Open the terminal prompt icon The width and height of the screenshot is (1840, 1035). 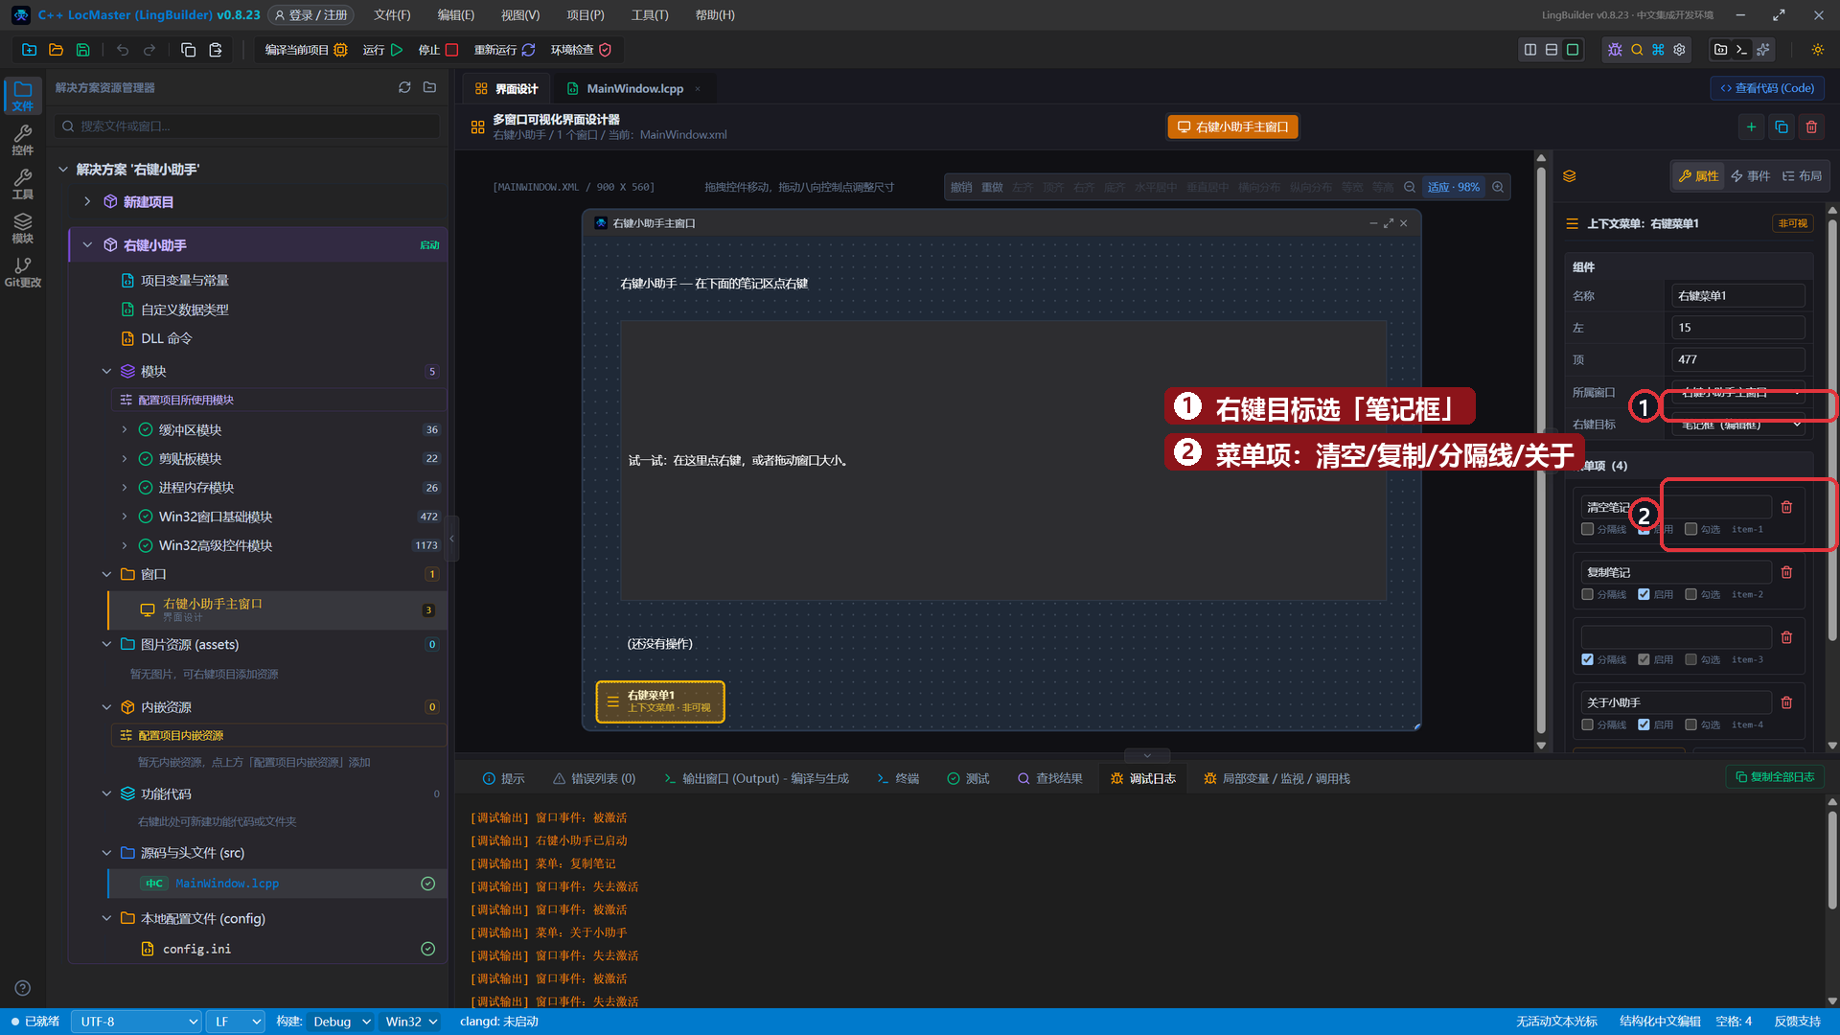1741,50
